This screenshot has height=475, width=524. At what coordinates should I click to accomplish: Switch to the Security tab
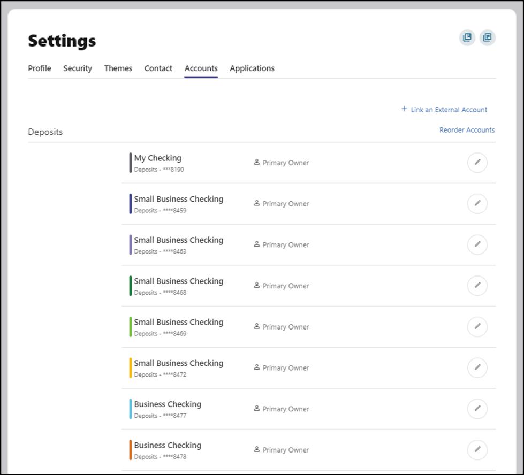tap(78, 68)
